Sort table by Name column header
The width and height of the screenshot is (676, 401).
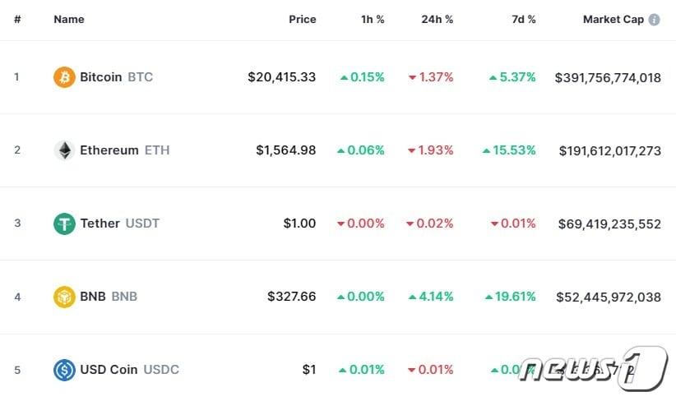tap(69, 19)
